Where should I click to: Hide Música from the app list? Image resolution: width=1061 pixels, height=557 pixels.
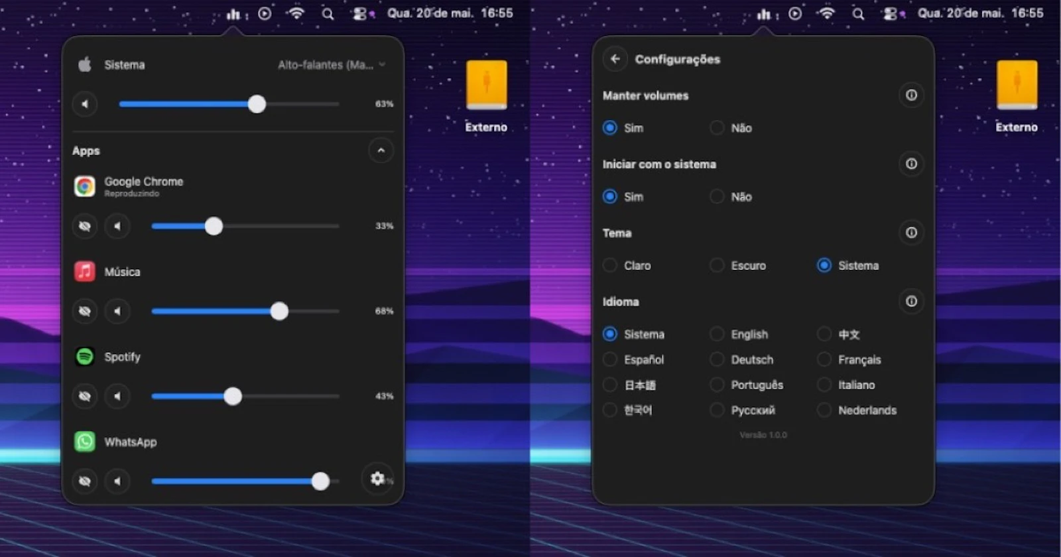pyautogui.click(x=85, y=311)
